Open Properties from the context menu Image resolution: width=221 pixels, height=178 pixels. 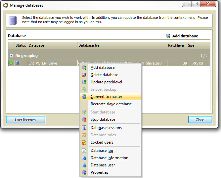111,172
